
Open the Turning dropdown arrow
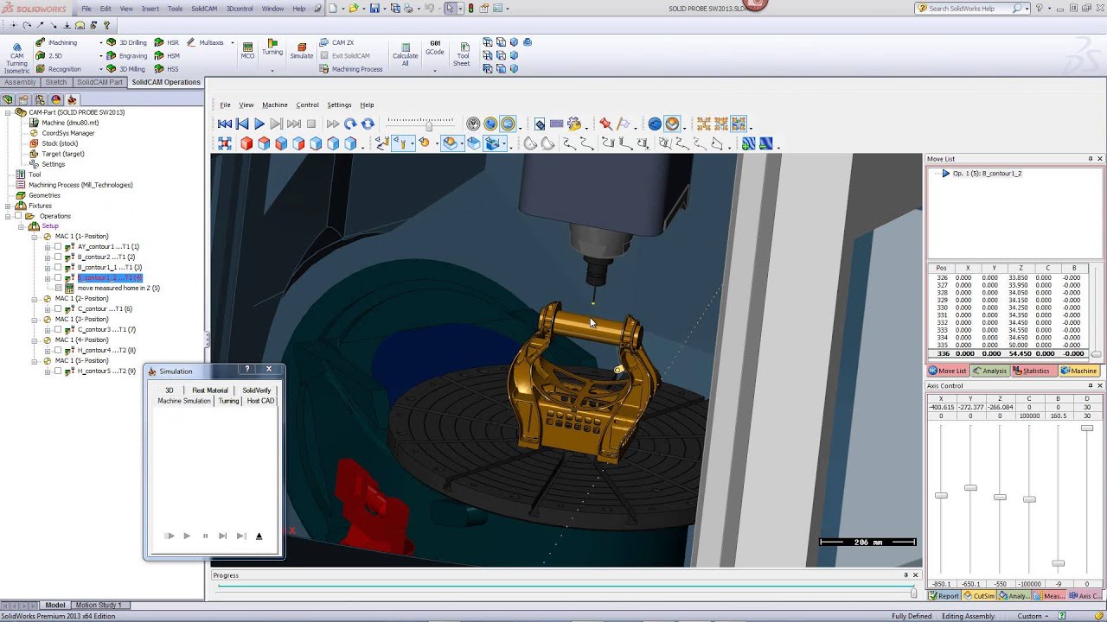(272, 71)
